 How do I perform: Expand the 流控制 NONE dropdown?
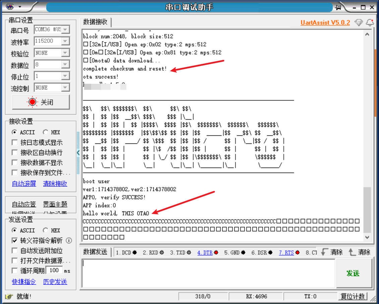pos(65,87)
